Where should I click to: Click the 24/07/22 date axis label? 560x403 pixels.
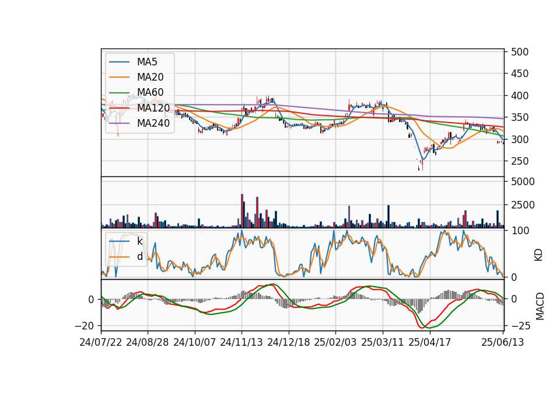tap(101, 342)
